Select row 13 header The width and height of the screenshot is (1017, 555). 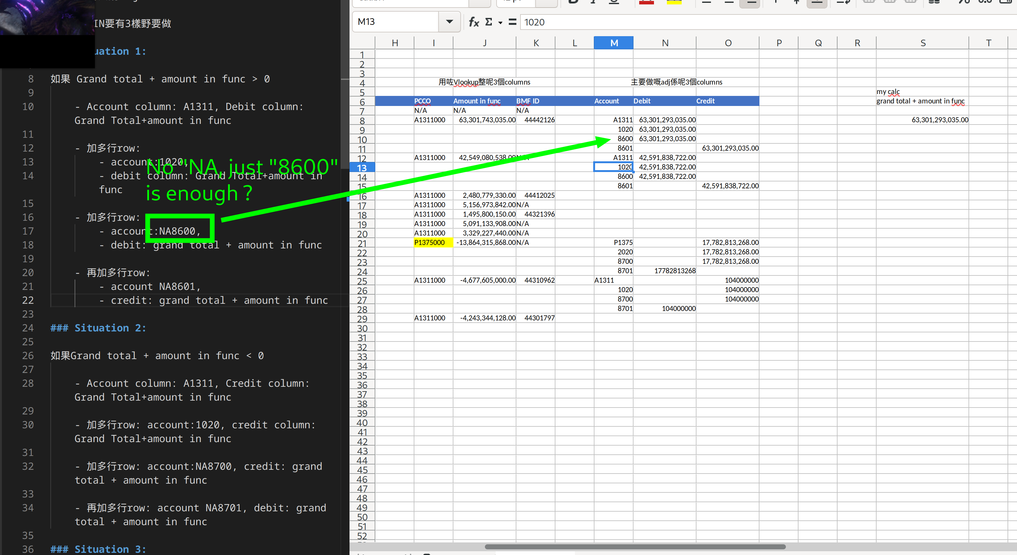tap(362, 168)
